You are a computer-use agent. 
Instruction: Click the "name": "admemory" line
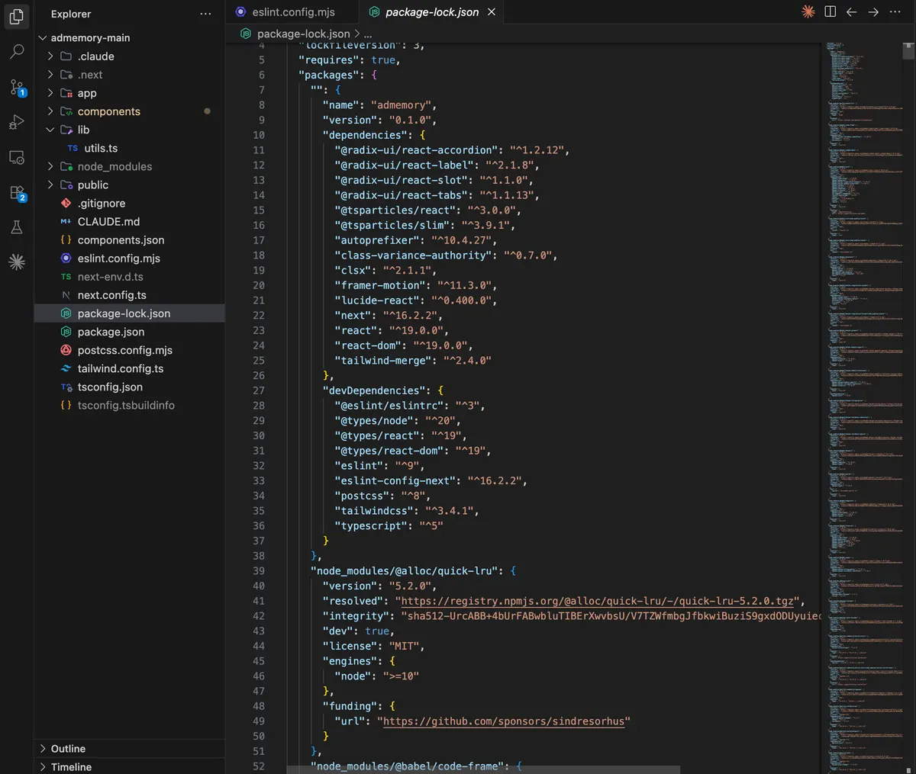380,105
